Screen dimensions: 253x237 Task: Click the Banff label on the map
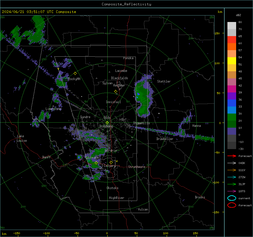coord(46,157)
